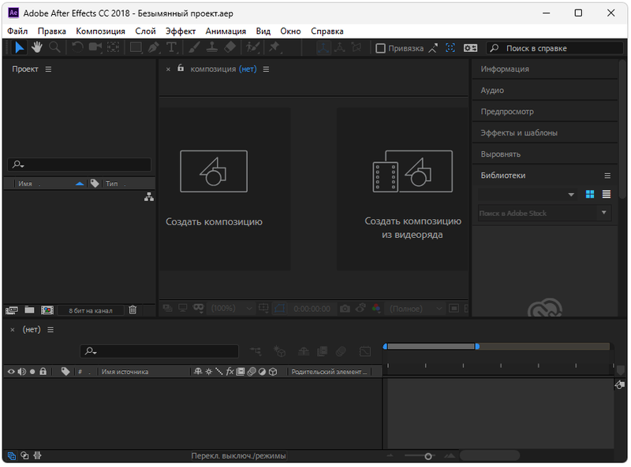Toggle Layer Switches pane at timeline bottom-left

point(12,456)
